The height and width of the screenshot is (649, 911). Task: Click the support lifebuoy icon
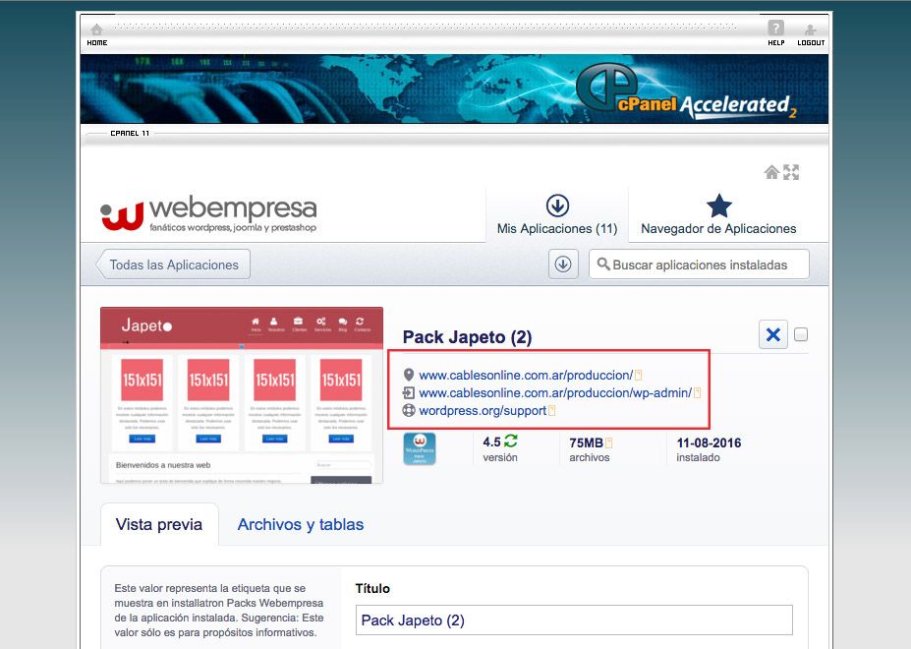point(409,410)
